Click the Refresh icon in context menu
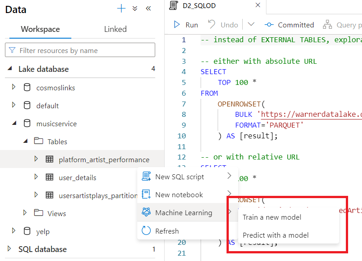The image size is (362, 261). tap(146, 231)
